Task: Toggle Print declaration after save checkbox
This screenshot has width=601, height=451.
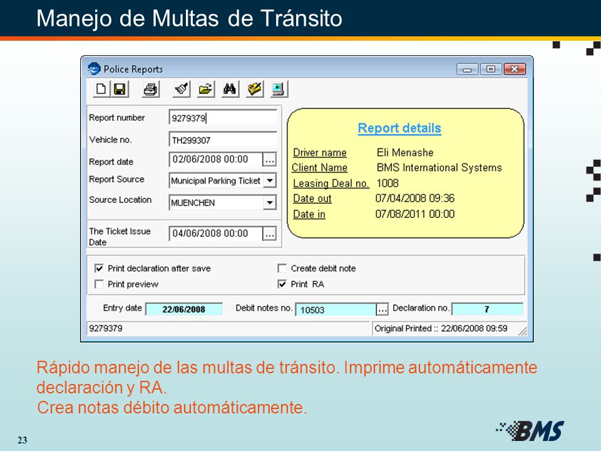Action: click(x=99, y=268)
